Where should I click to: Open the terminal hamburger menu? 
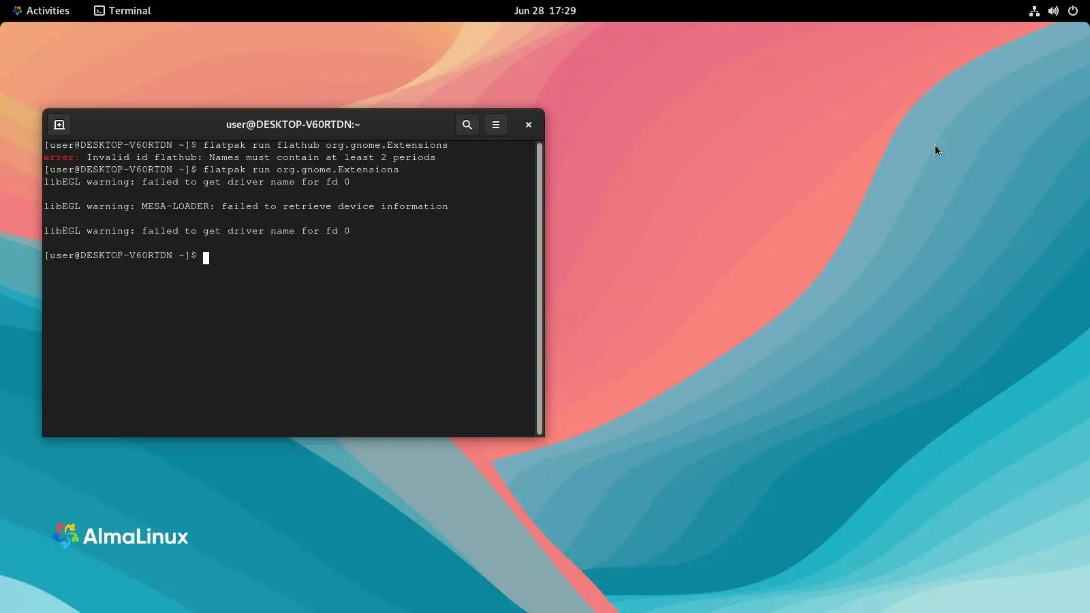(495, 125)
